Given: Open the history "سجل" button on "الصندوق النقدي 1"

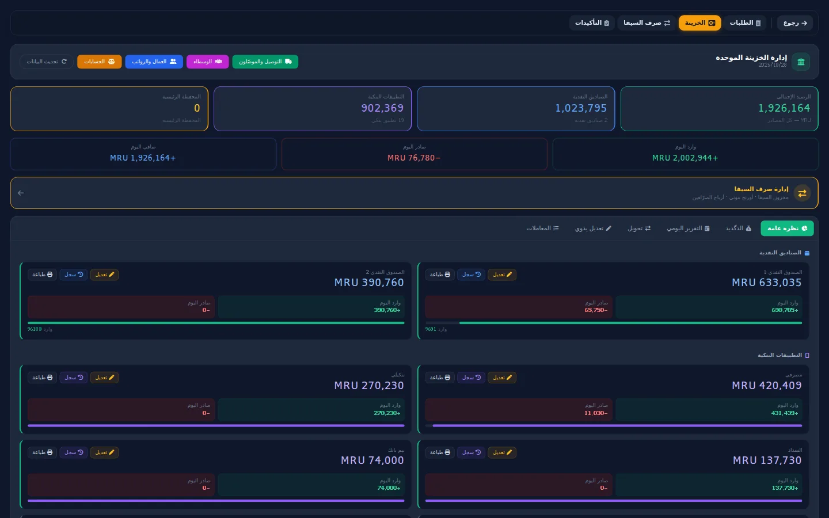Looking at the screenshot, I should (471, 275).
